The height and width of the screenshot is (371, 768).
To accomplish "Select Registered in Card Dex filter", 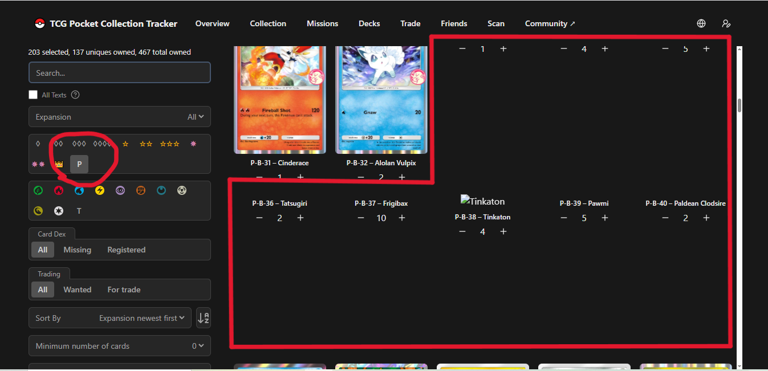I will tap(127, 250).
